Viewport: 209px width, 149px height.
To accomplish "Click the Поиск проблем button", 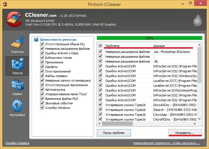I will pos(114,133).
